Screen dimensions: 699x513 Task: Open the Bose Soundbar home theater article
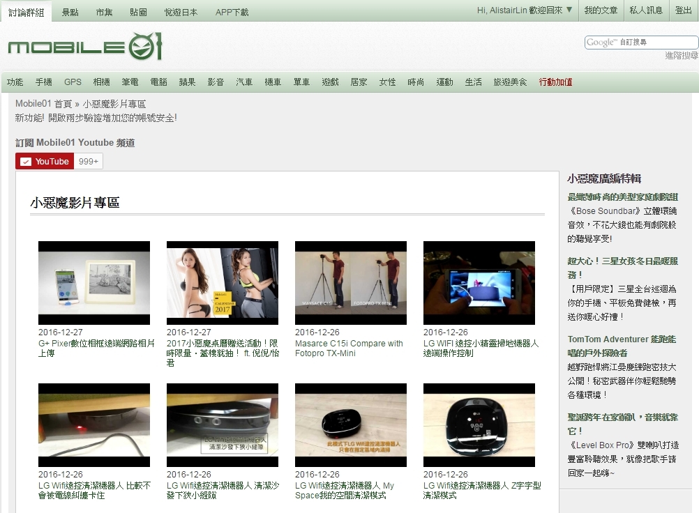623,197
